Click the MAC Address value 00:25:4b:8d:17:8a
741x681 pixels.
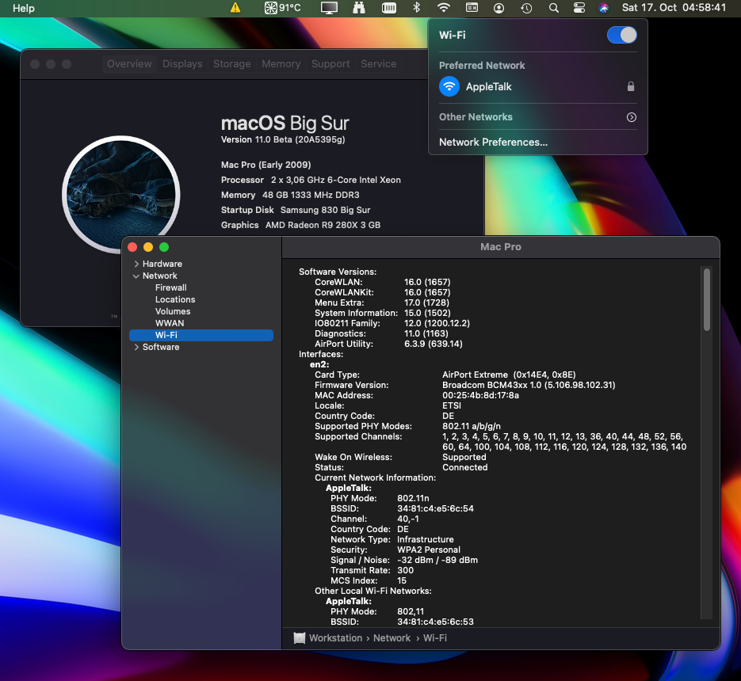click(x=480, y=395)
